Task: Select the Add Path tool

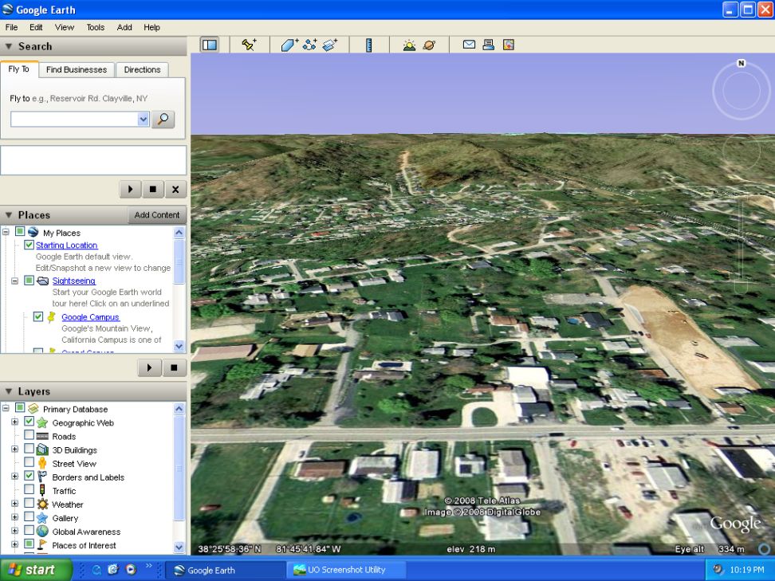Action: (x=310, y=45)
